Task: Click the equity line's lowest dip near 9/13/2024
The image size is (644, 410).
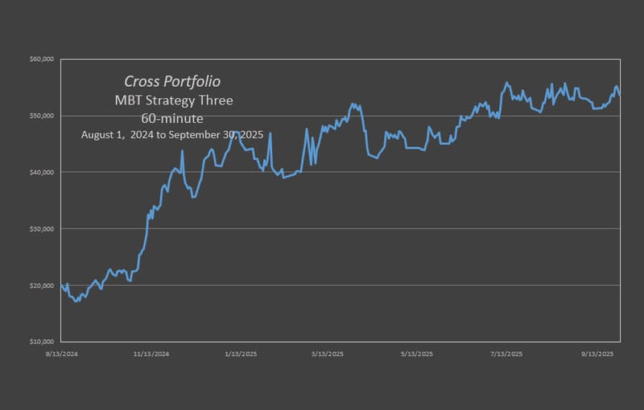Action: coord(76,301)
